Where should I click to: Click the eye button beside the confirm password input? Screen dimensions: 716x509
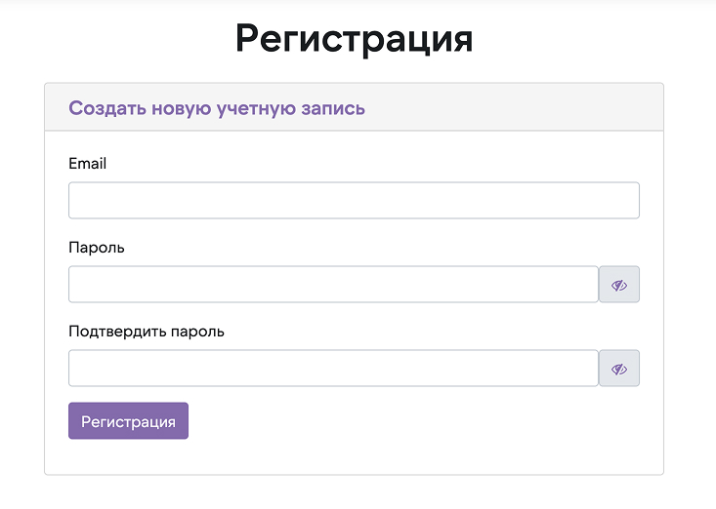pyautogui.click(x=618, y=369)
